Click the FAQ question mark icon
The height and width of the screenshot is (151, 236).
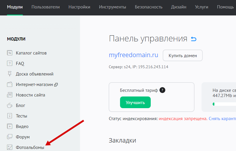pyautogui.click(x=10, y=64)
